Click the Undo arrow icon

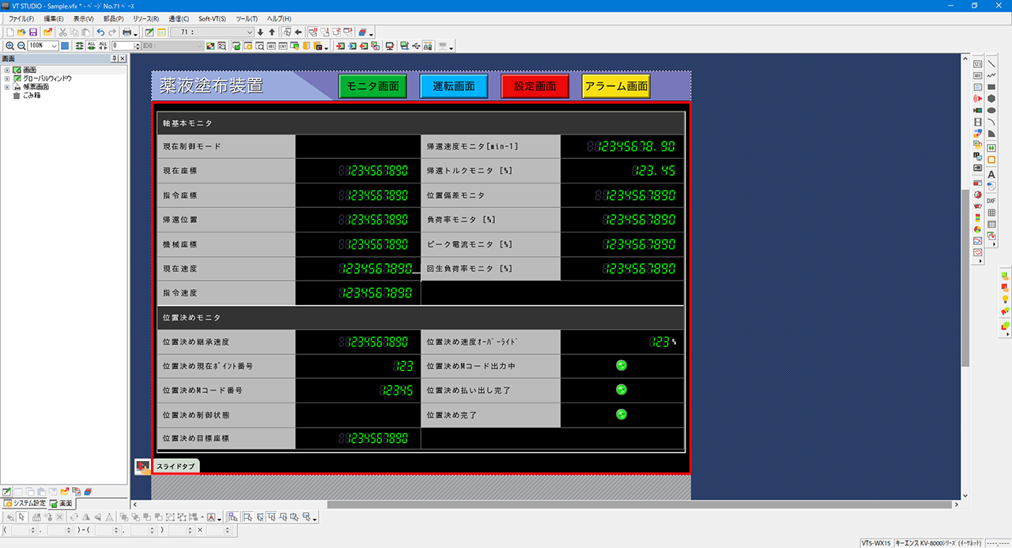click(100, 32)
